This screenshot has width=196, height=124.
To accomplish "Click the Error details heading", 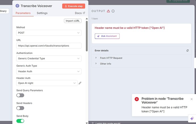I will pos(101,51).
